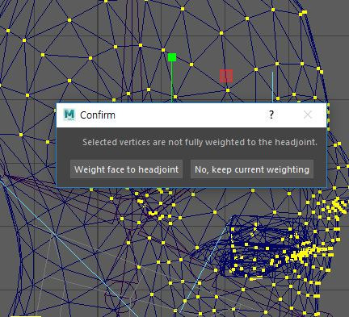Click the Weight face to headjoint button
The height and width of the screenshot is (317, 349).
pos(126,169)
